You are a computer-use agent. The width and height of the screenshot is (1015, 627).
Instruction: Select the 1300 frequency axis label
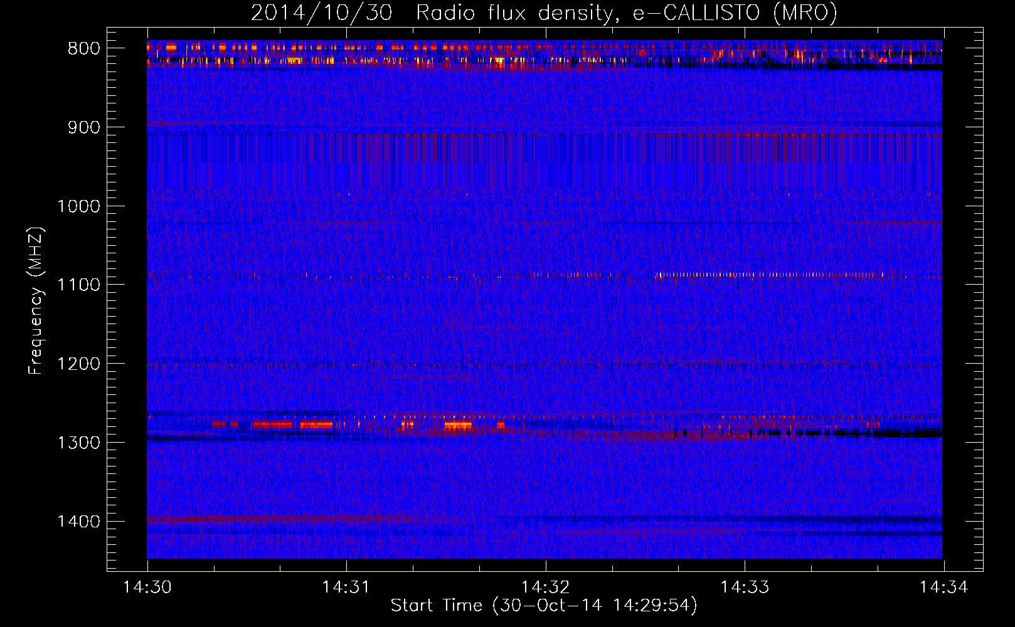click(78, 443)
